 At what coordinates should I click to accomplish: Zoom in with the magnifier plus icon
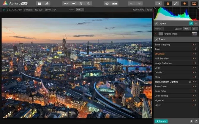tap(81, 4)
